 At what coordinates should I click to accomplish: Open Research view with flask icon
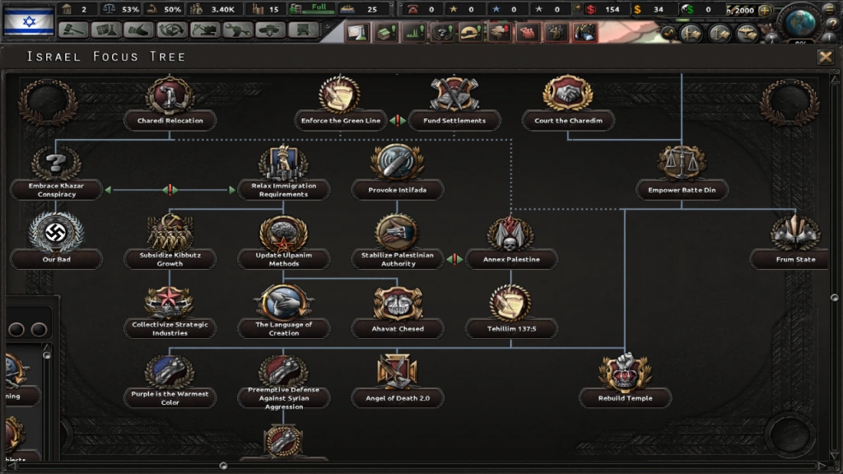click(106, 30)
